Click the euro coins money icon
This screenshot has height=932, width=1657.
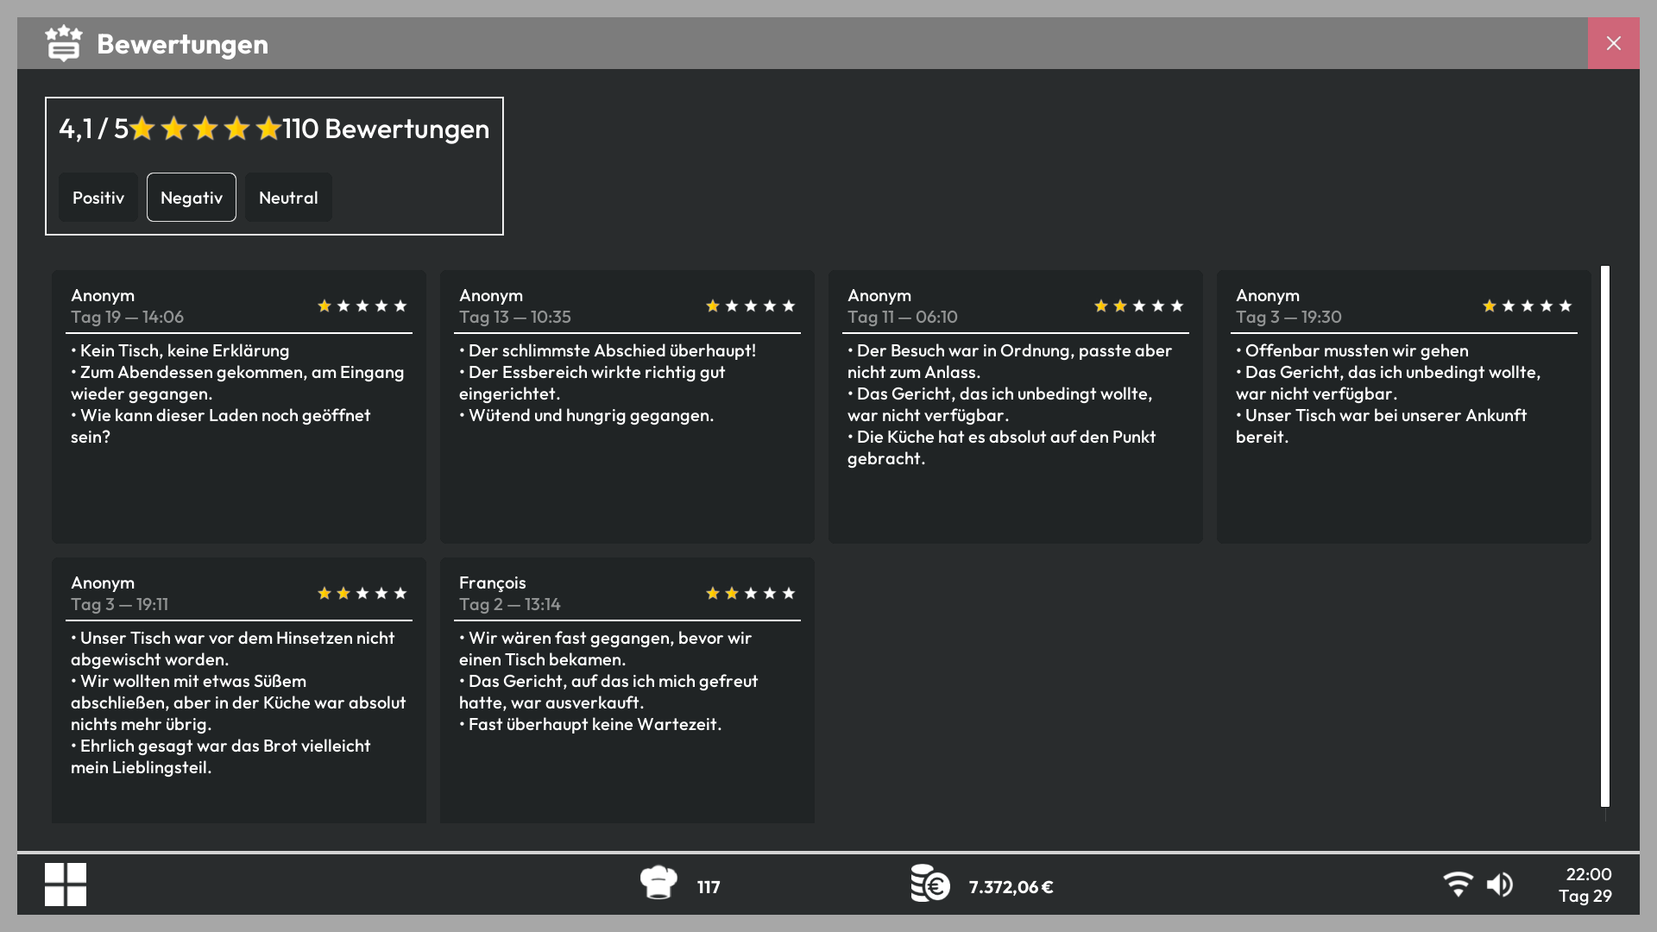[x=930, y=883]
